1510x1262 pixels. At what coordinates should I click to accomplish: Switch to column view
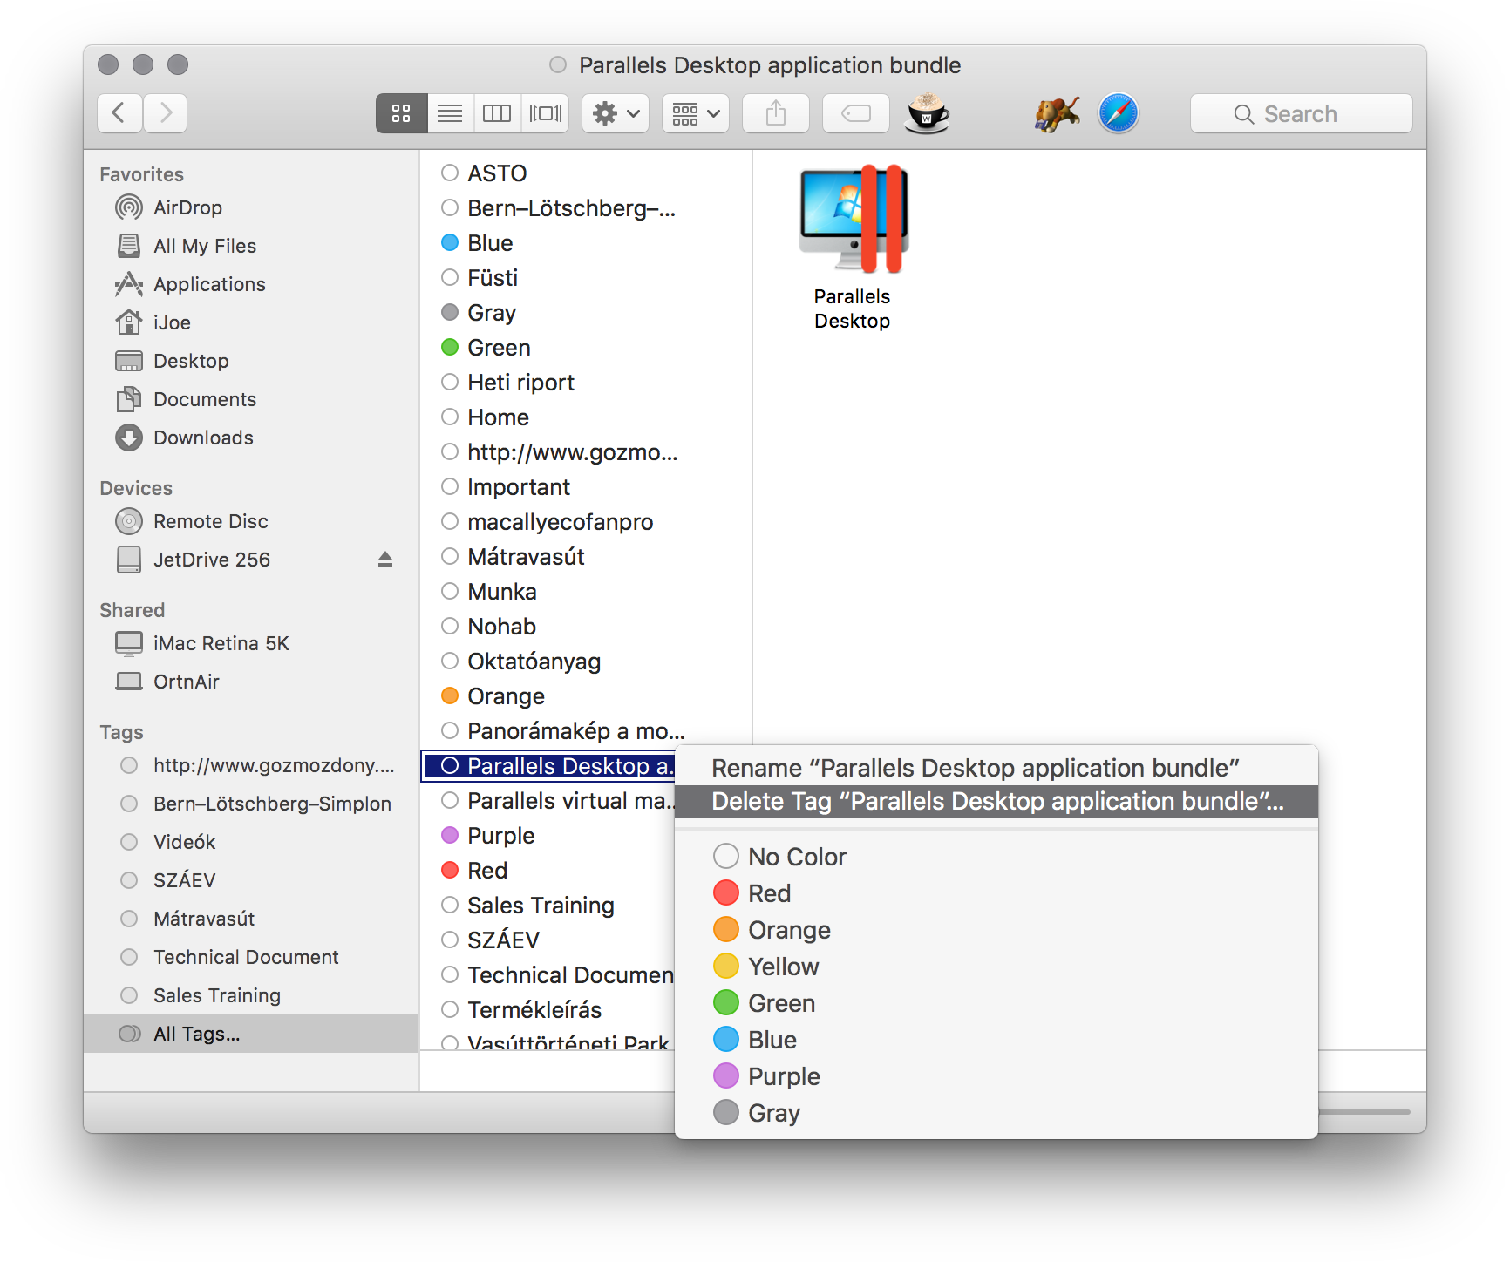point(497,113)
